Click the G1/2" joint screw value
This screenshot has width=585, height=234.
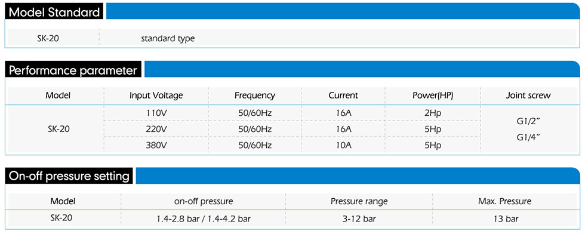pyautogui.click(x=529, y=121)
